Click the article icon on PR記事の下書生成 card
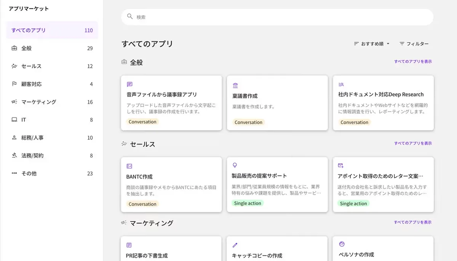The width and height of the screenshot is (457, 261). [129, 245]
